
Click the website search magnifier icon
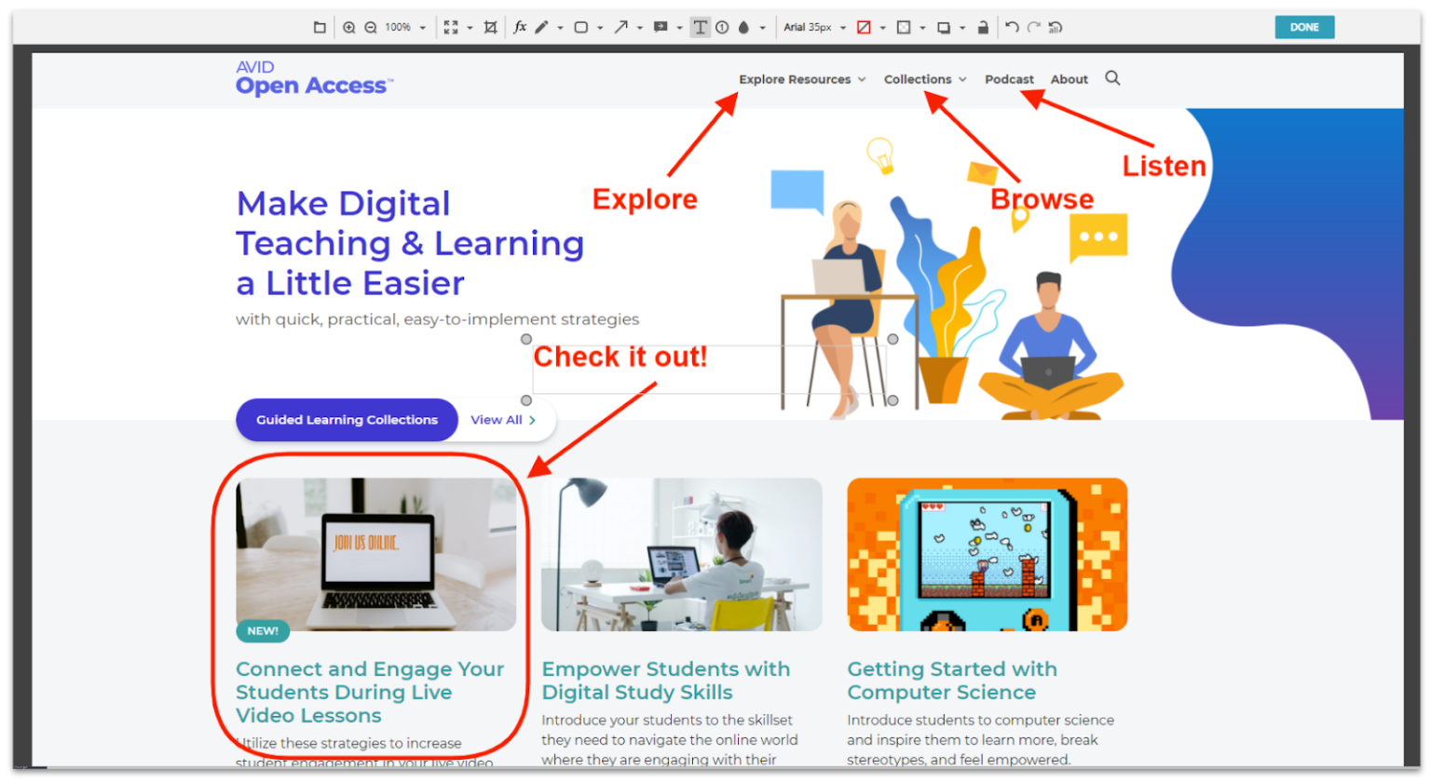point(1112,78)
